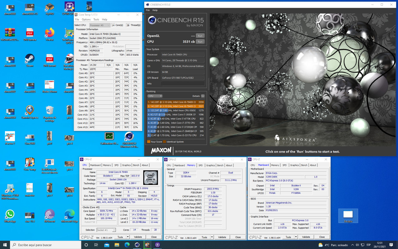Open Tools dropdown arrow in CPU-Z Memory window
The width and height of the screenshot is (398, 249).
(212, 237)
